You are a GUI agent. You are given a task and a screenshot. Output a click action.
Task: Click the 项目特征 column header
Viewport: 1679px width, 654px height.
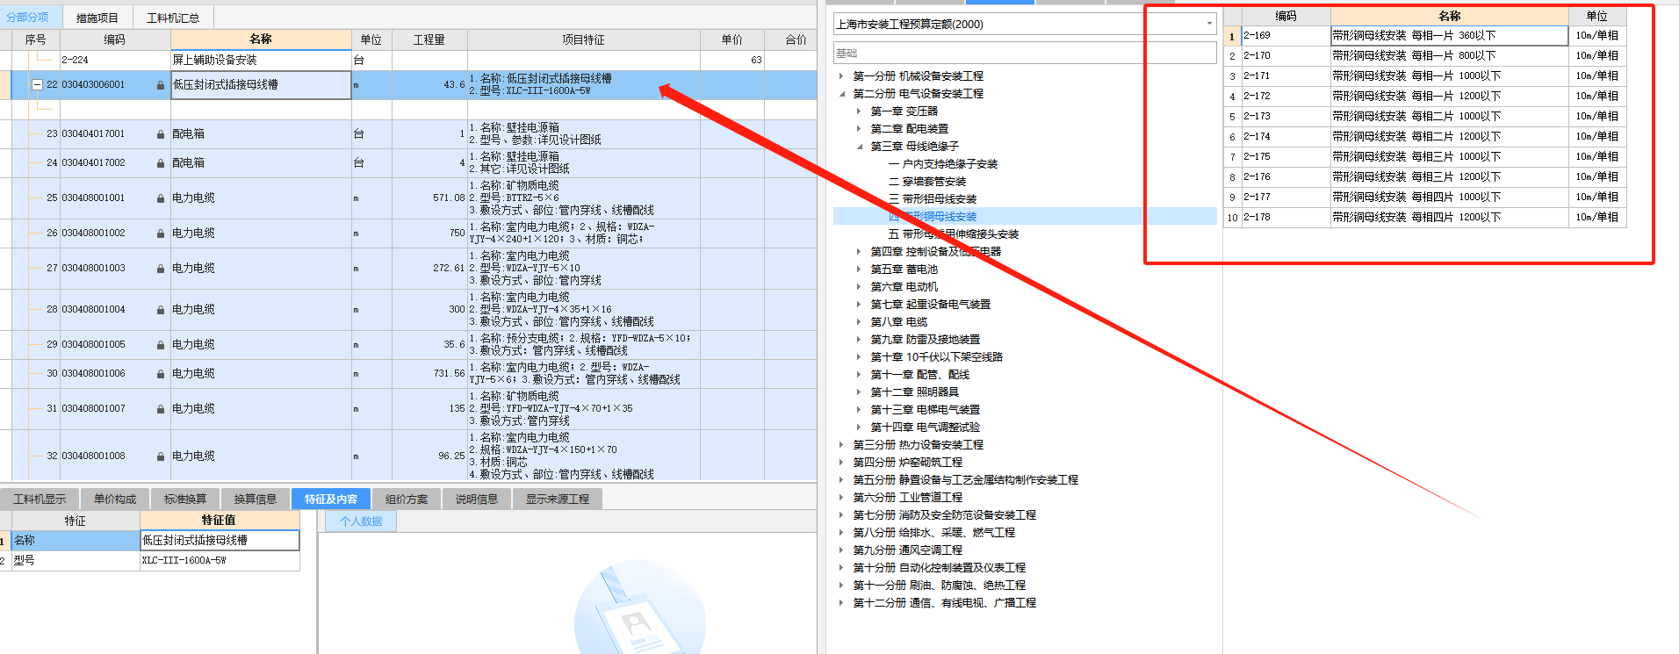click(x=583, y=40)
